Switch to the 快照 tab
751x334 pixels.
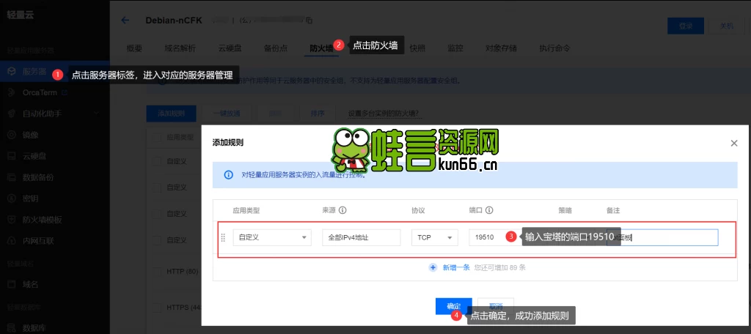pyautogui.click(x=417, y=48)
